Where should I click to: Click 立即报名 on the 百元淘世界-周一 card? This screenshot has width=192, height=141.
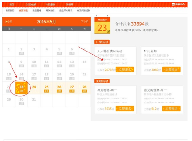[171, 108]
